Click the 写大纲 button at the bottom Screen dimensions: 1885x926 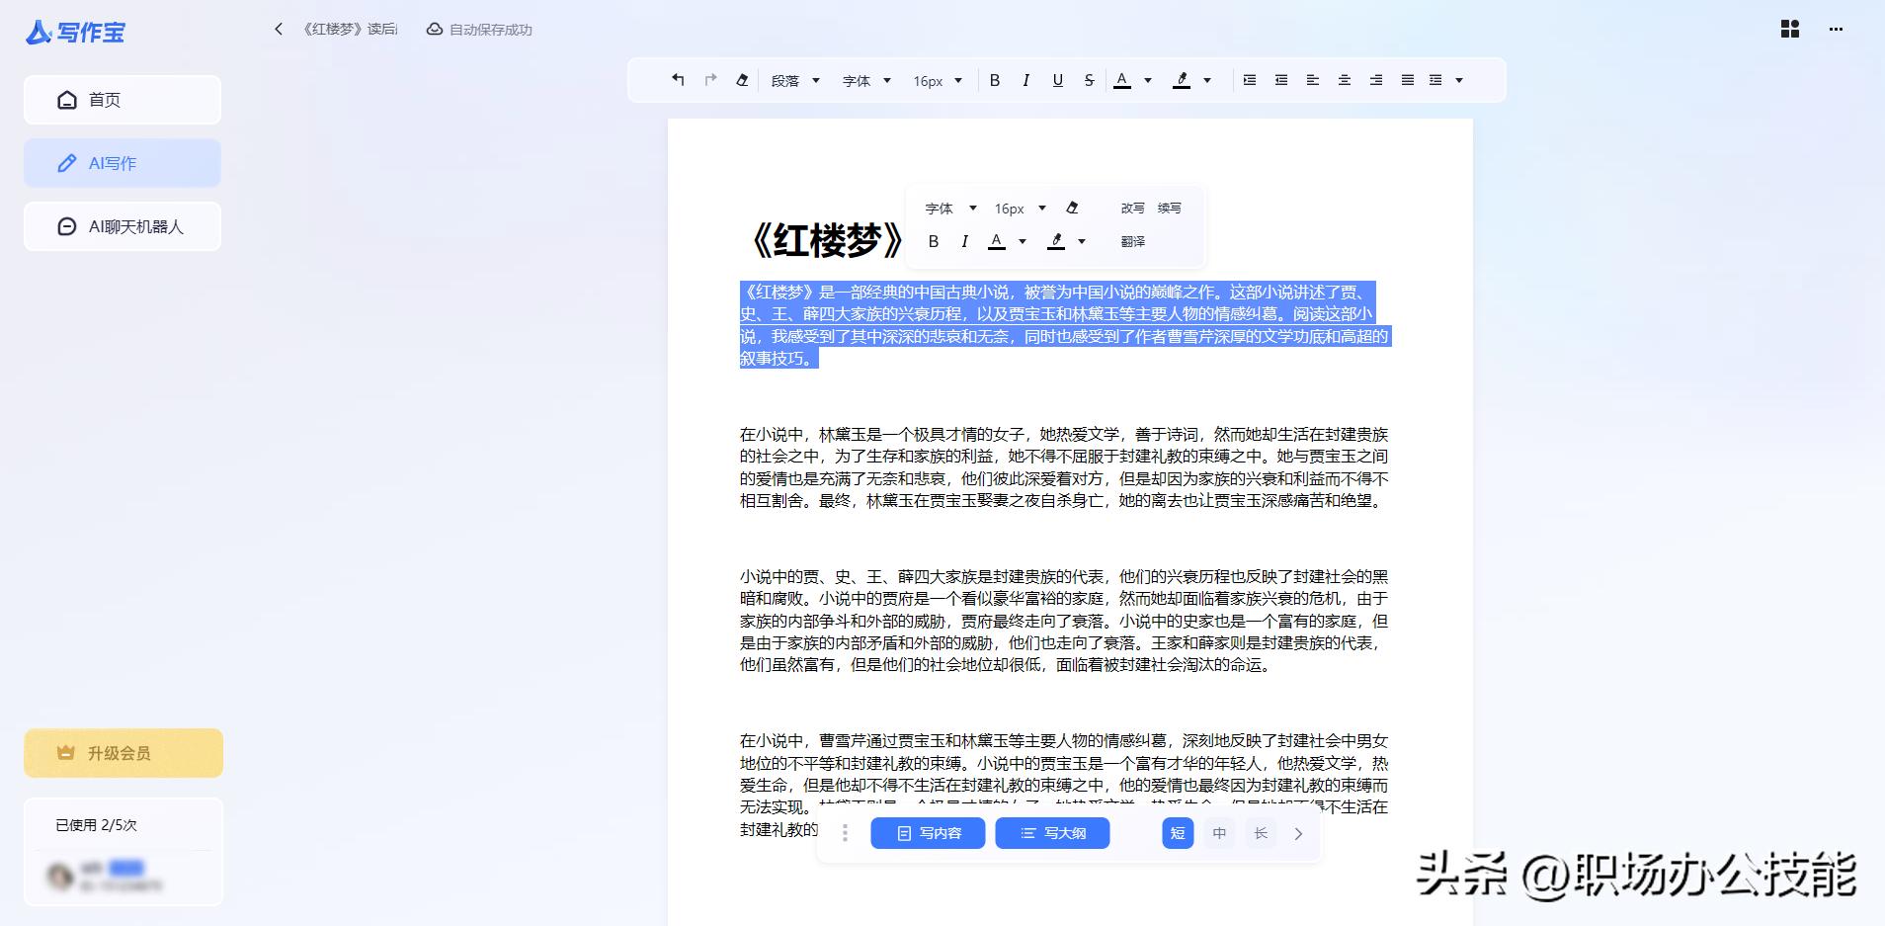pyautogui.click(x=1052, y=833)
